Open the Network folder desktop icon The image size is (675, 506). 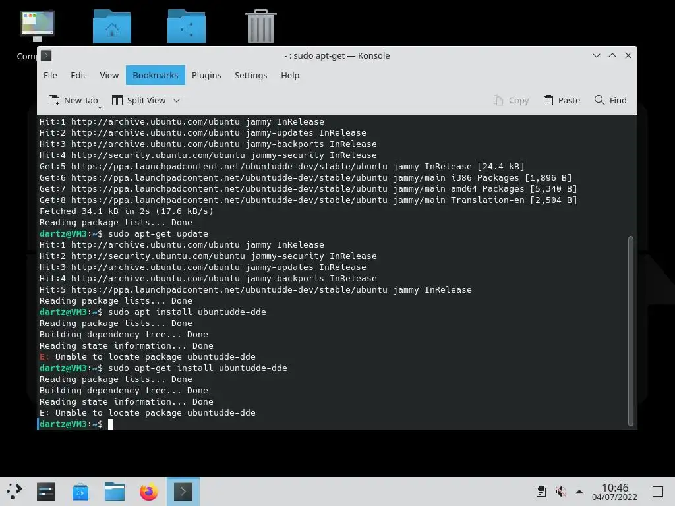coord(187,26)
